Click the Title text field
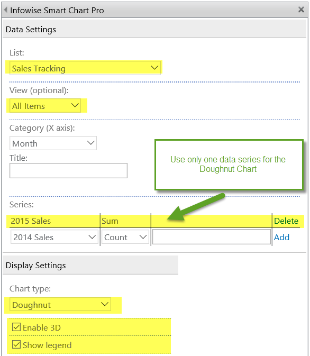 pyautogui.click(x=68, y=170)
